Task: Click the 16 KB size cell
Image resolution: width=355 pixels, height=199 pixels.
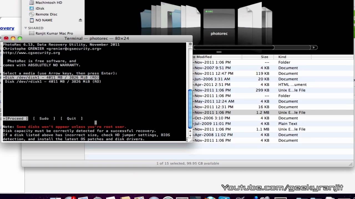Action: [x=264, y=107]
